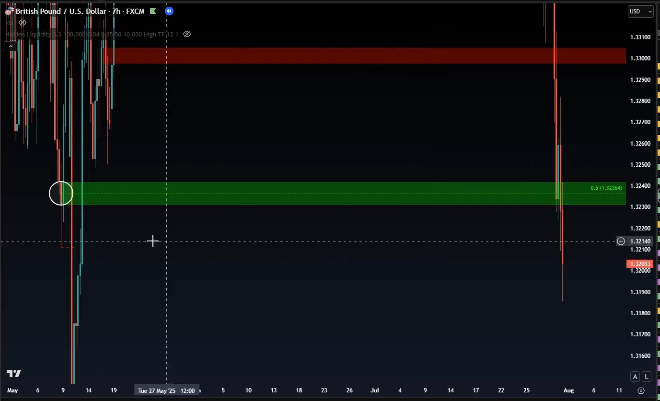Toggle auto scale with the A button

635,377
